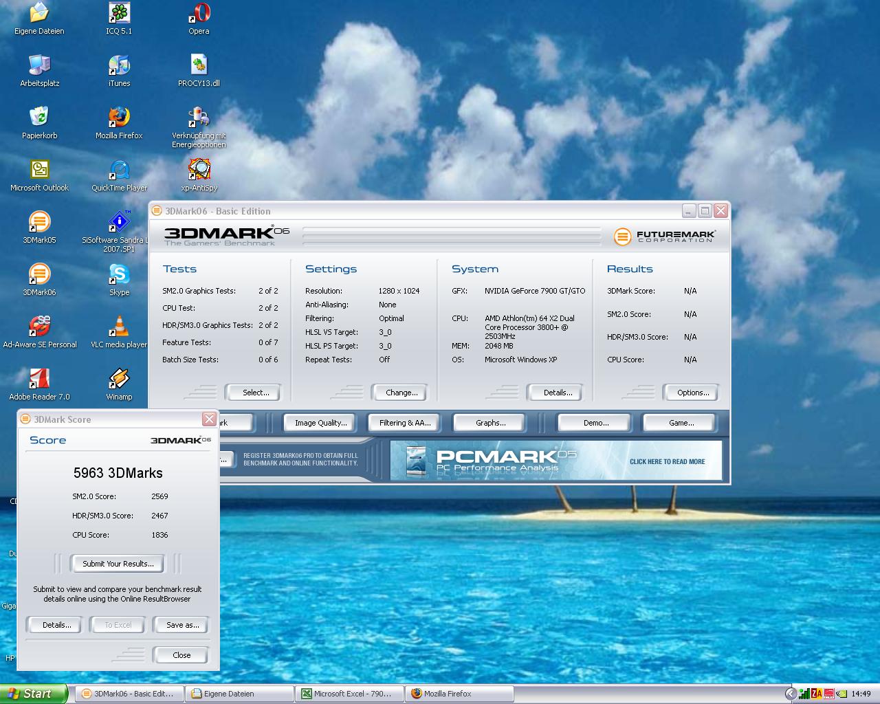The height and width of the screenshot is (704, 880).
Task: Click the NVIDIA settings tray icon
Action: tap(841, 694)
